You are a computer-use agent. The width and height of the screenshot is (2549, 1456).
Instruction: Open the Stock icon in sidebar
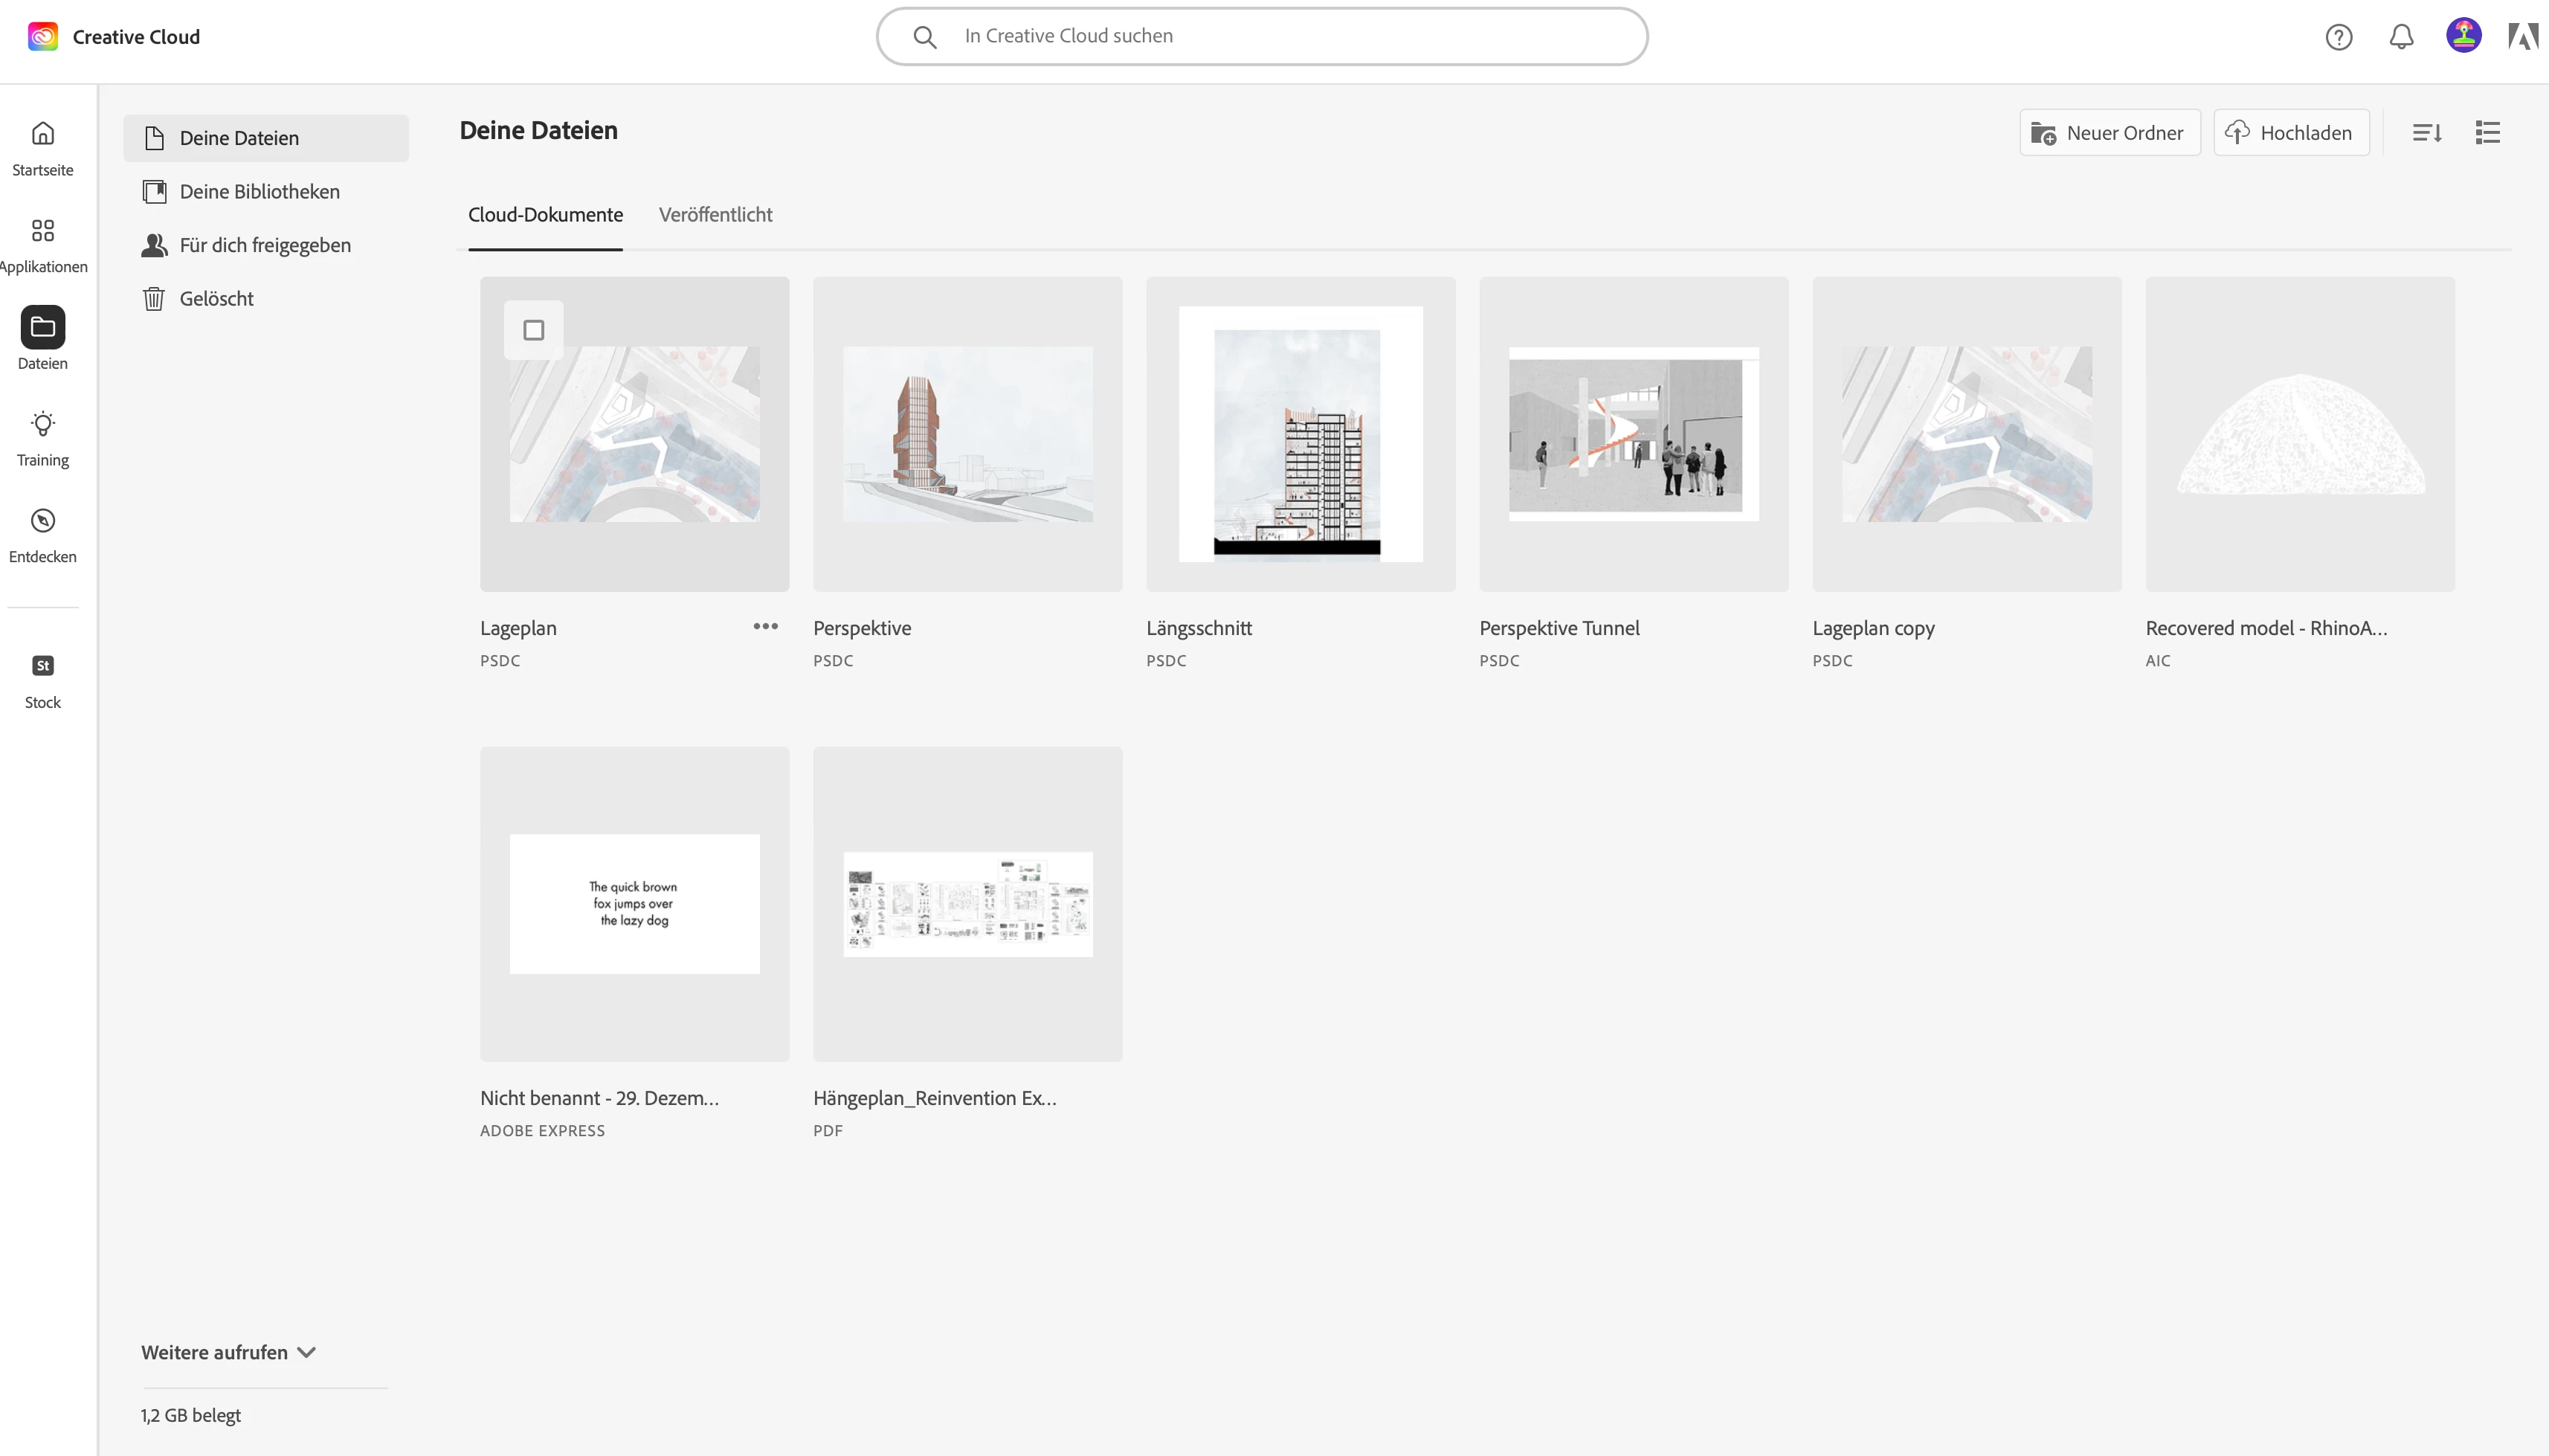pyautogui.click(x=42, y=666)
